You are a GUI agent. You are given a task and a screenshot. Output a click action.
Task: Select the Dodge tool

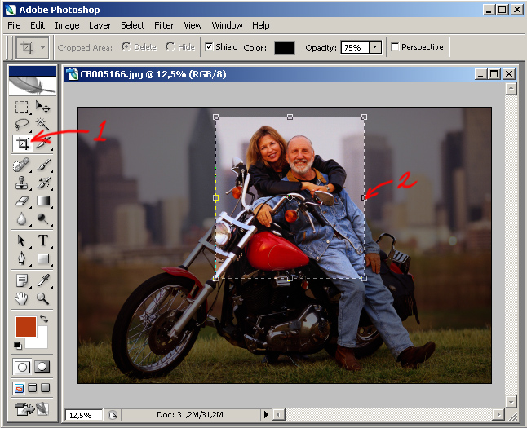43,218
